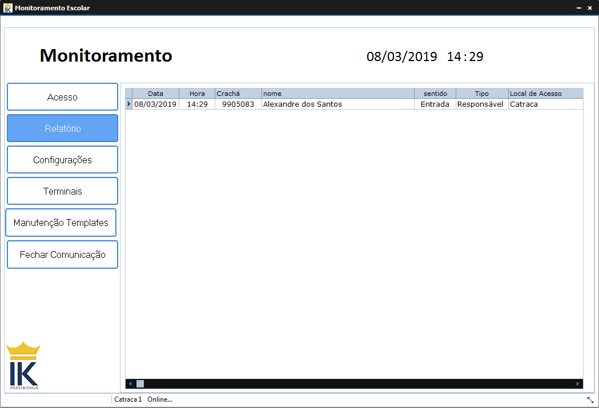Sort records by the Data column

tap(155, 93)
